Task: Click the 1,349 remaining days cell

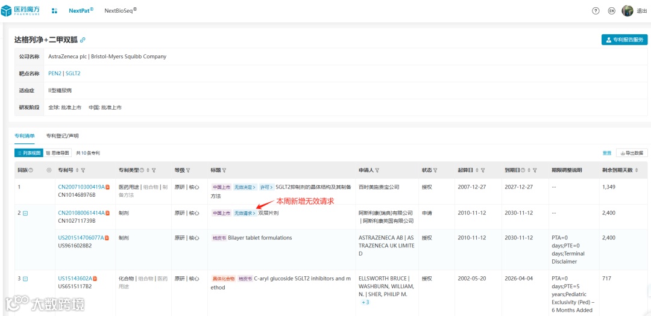Action: tap(609, 187)
